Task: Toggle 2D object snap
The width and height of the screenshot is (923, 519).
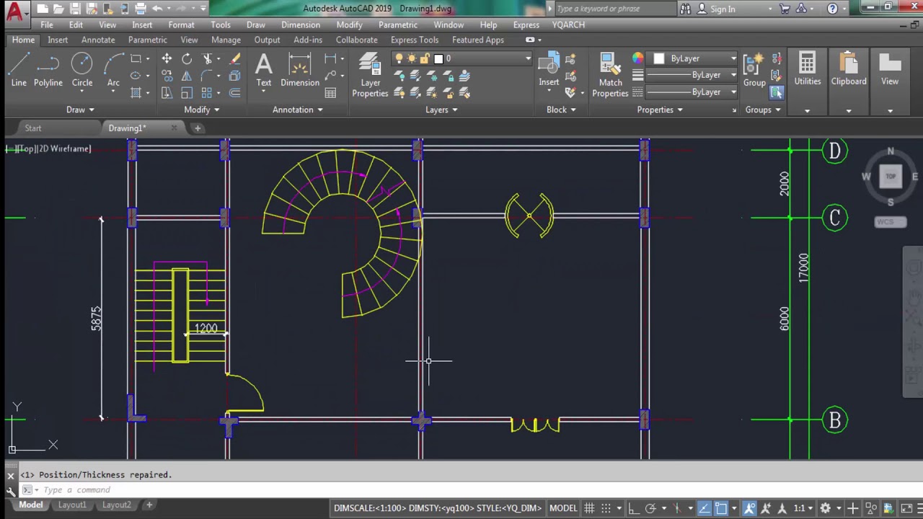Action: pyautogui.click(x=721, y=508)
